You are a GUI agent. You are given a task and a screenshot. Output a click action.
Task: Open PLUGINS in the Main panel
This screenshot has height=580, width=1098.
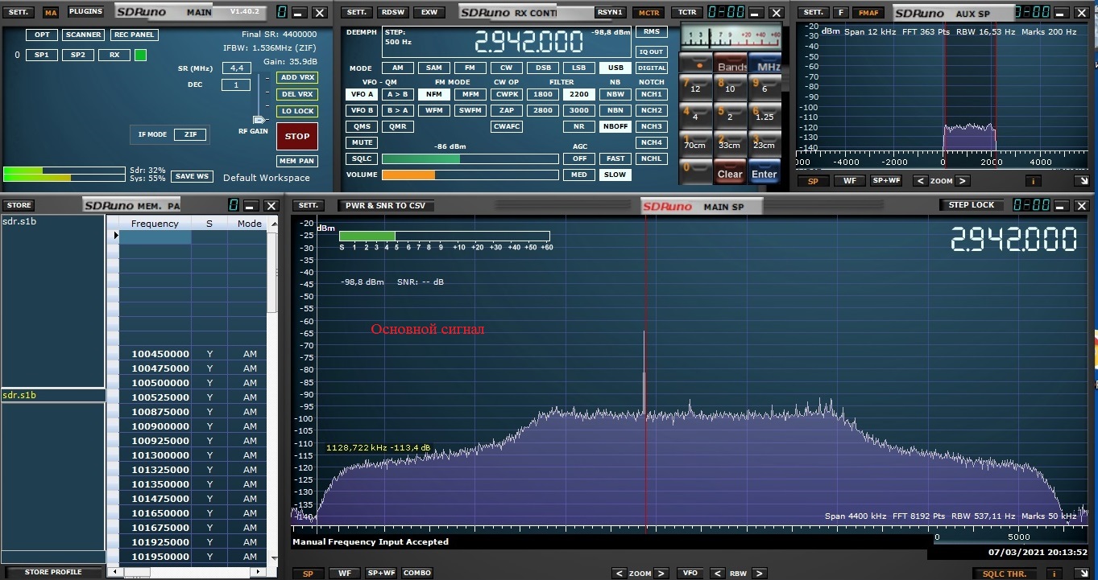[86, 12]
